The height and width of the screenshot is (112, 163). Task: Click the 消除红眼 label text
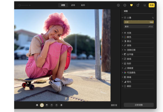pyautogui.click(x=131, y=50)
